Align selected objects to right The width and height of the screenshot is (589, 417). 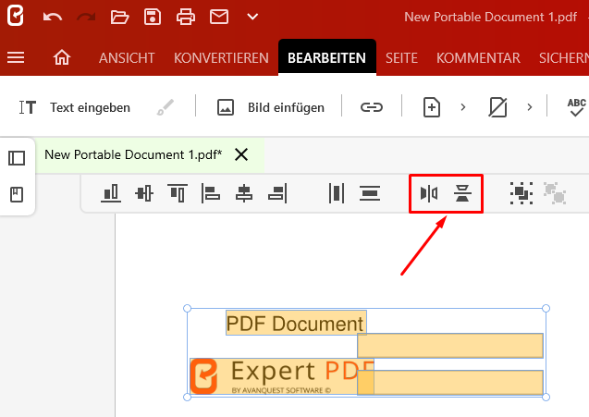(277, 193)
